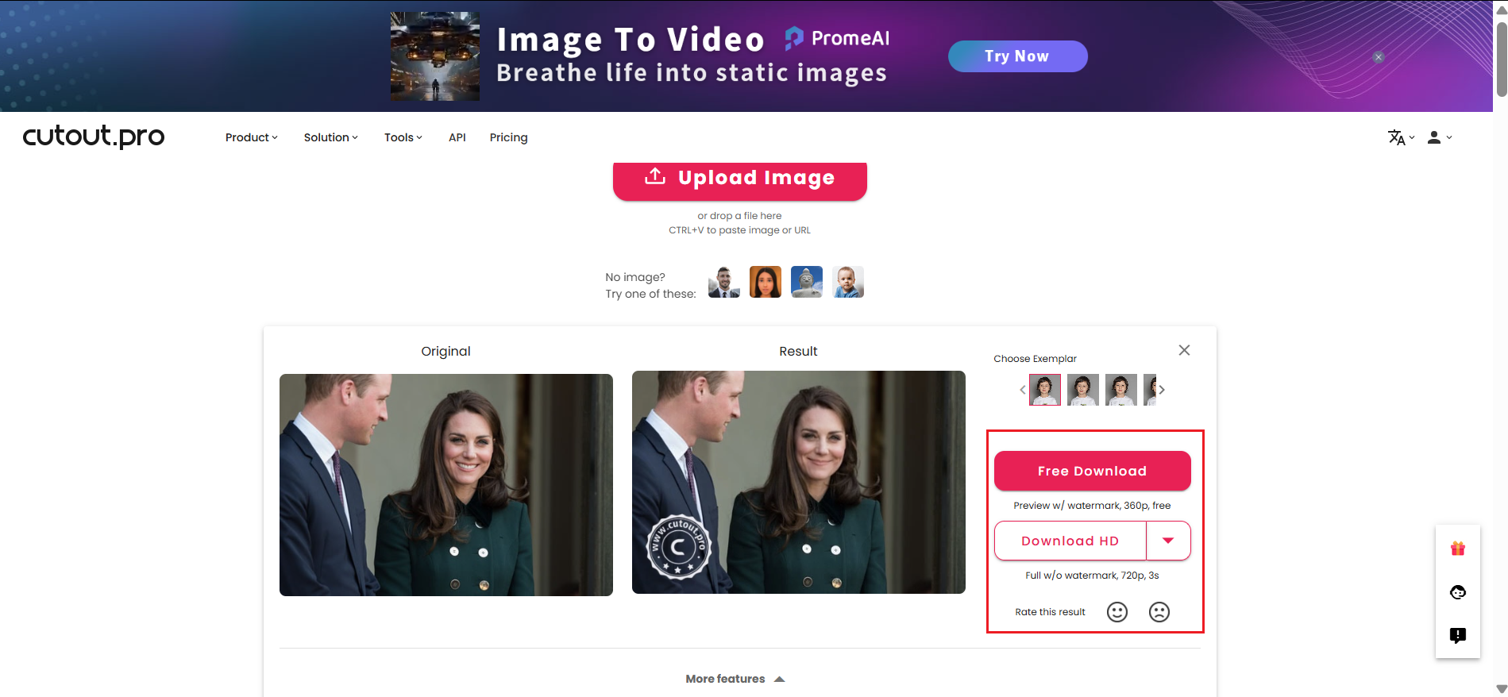Open the user account menu

click(1439, 137)
